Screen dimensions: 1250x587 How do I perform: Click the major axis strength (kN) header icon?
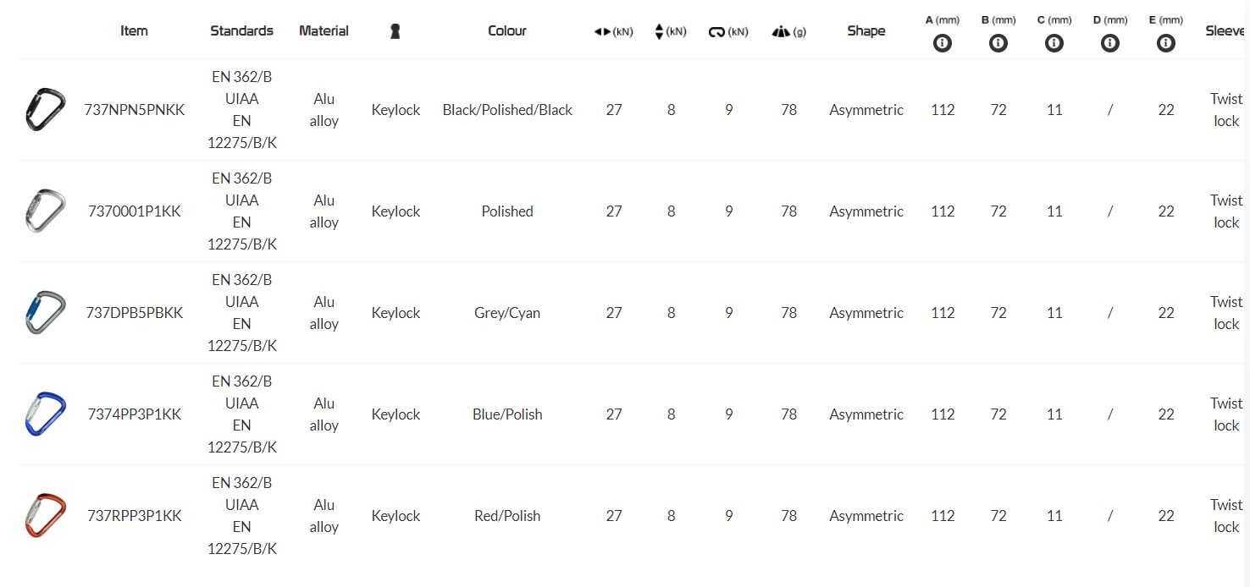[x=602, y=32]
